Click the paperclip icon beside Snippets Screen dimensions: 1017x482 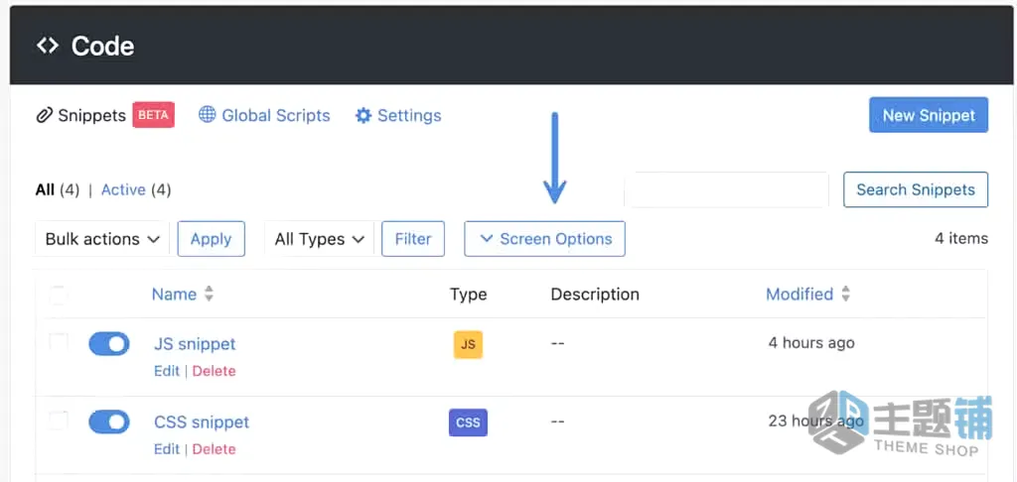44,116
